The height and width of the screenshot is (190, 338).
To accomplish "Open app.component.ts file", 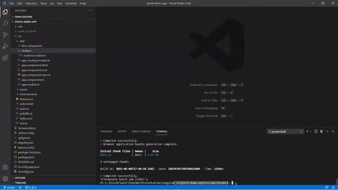I will 33,80.
